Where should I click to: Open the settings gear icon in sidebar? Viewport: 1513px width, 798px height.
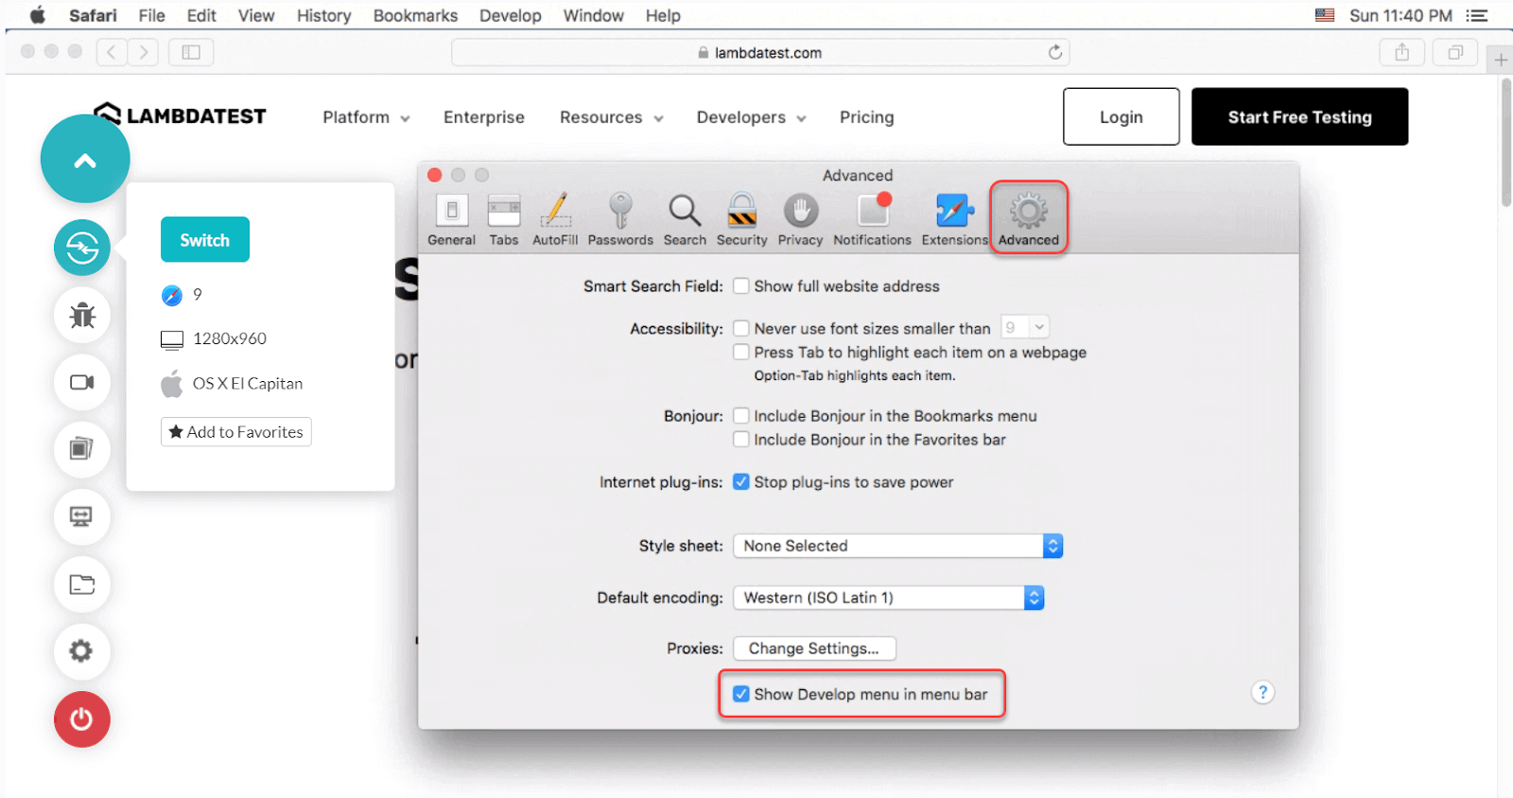82,651
